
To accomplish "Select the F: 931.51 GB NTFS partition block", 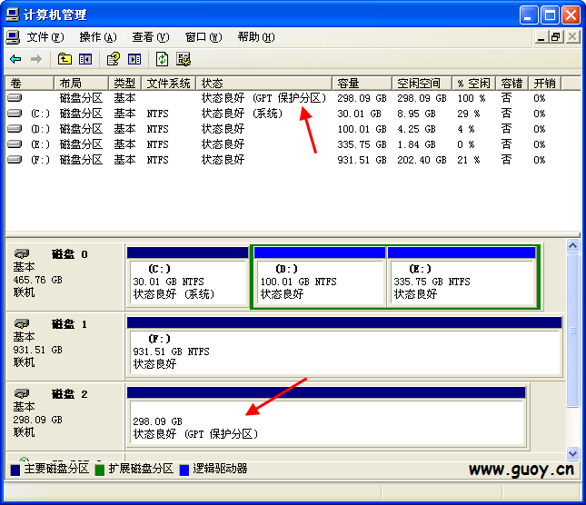I will pos(344,347).
